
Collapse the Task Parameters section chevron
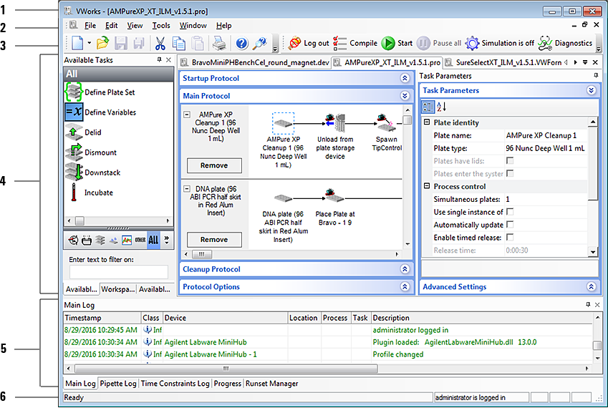point(592,91)
